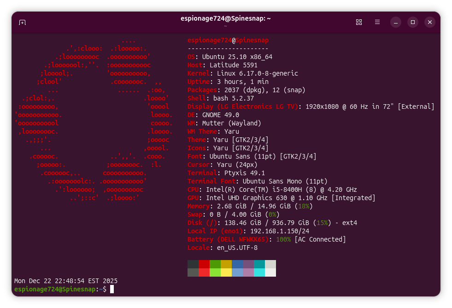Minimize the terminal window

396,22
